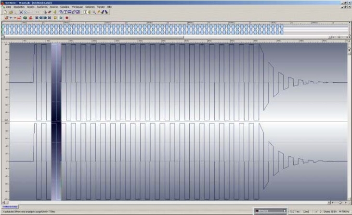
Task: Click the fast forward transport button
Action: pos(45,18)
